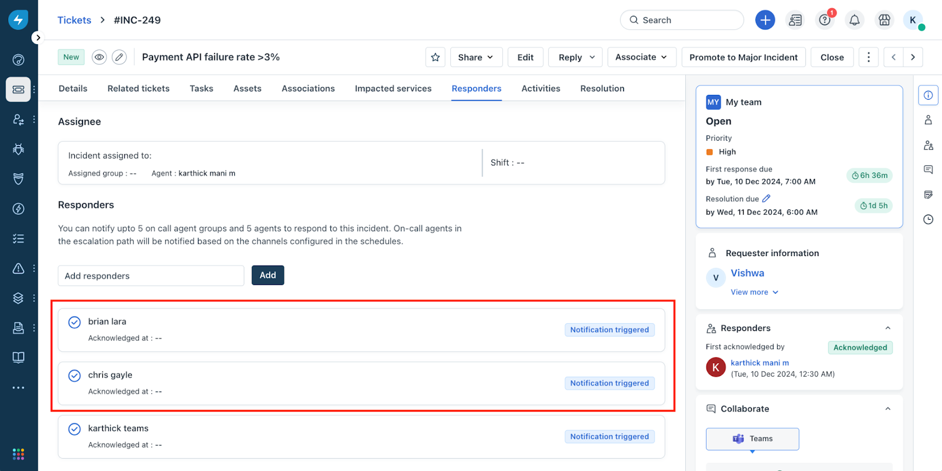Open the Share dropdown
This screenshot has width=942, height=471.
point(476,57)
